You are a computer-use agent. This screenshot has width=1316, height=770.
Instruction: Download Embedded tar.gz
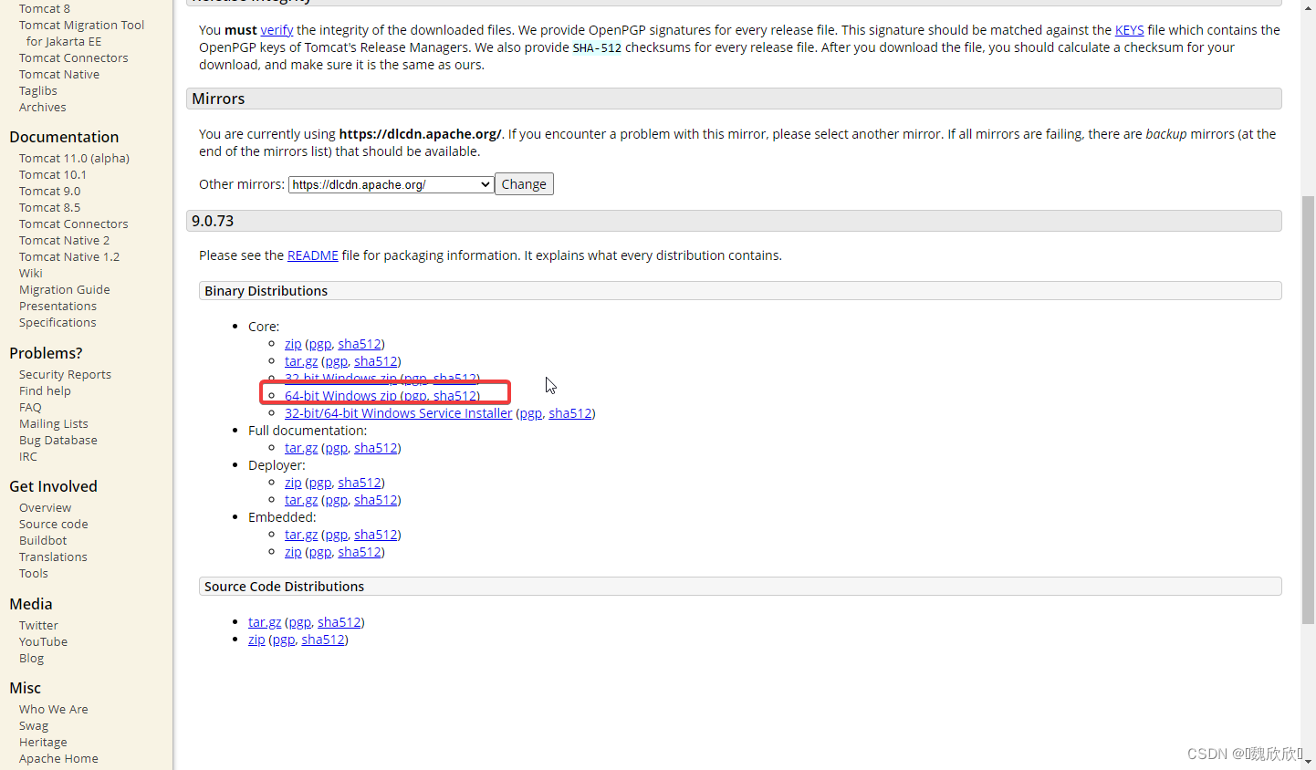click(301, 535)
